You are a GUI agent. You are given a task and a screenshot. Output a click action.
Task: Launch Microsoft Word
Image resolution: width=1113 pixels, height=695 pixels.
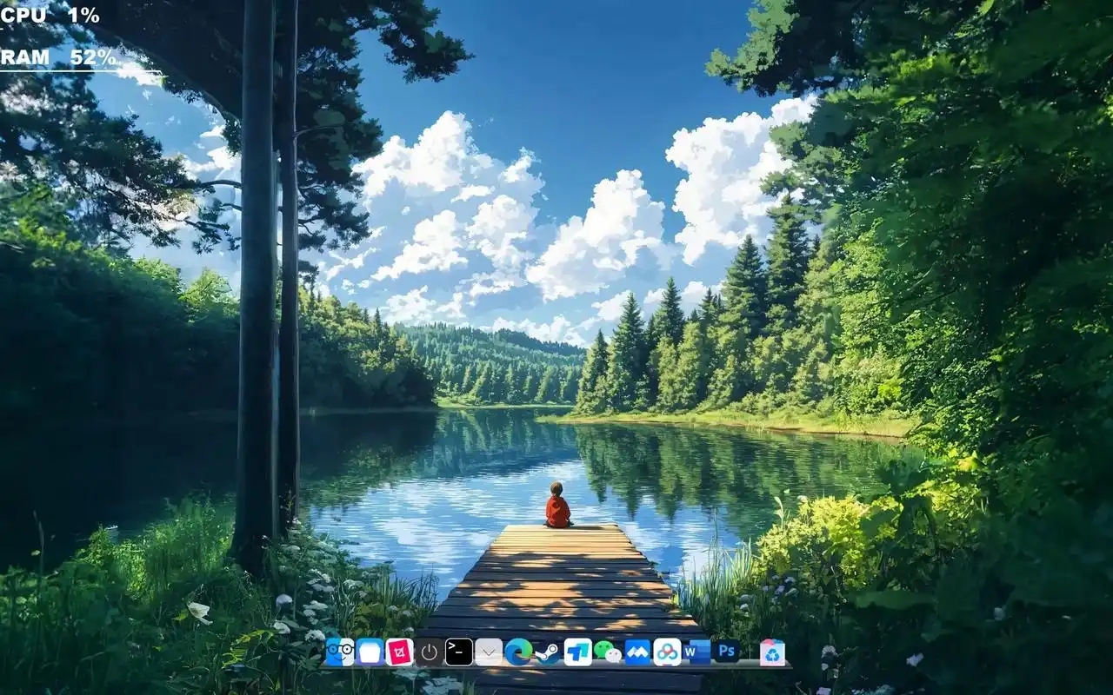697,652
